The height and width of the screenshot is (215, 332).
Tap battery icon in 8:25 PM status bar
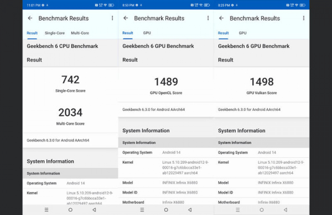click(x=303, y=5)
